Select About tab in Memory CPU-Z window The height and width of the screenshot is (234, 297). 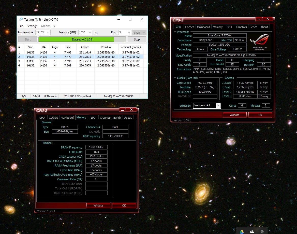128,118
